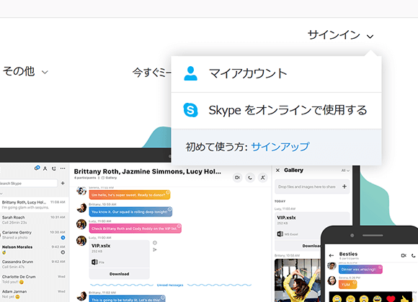Open the 今すぐミー navigation item
This screenshot has width=418, height=302.
(x=152, y=73)
